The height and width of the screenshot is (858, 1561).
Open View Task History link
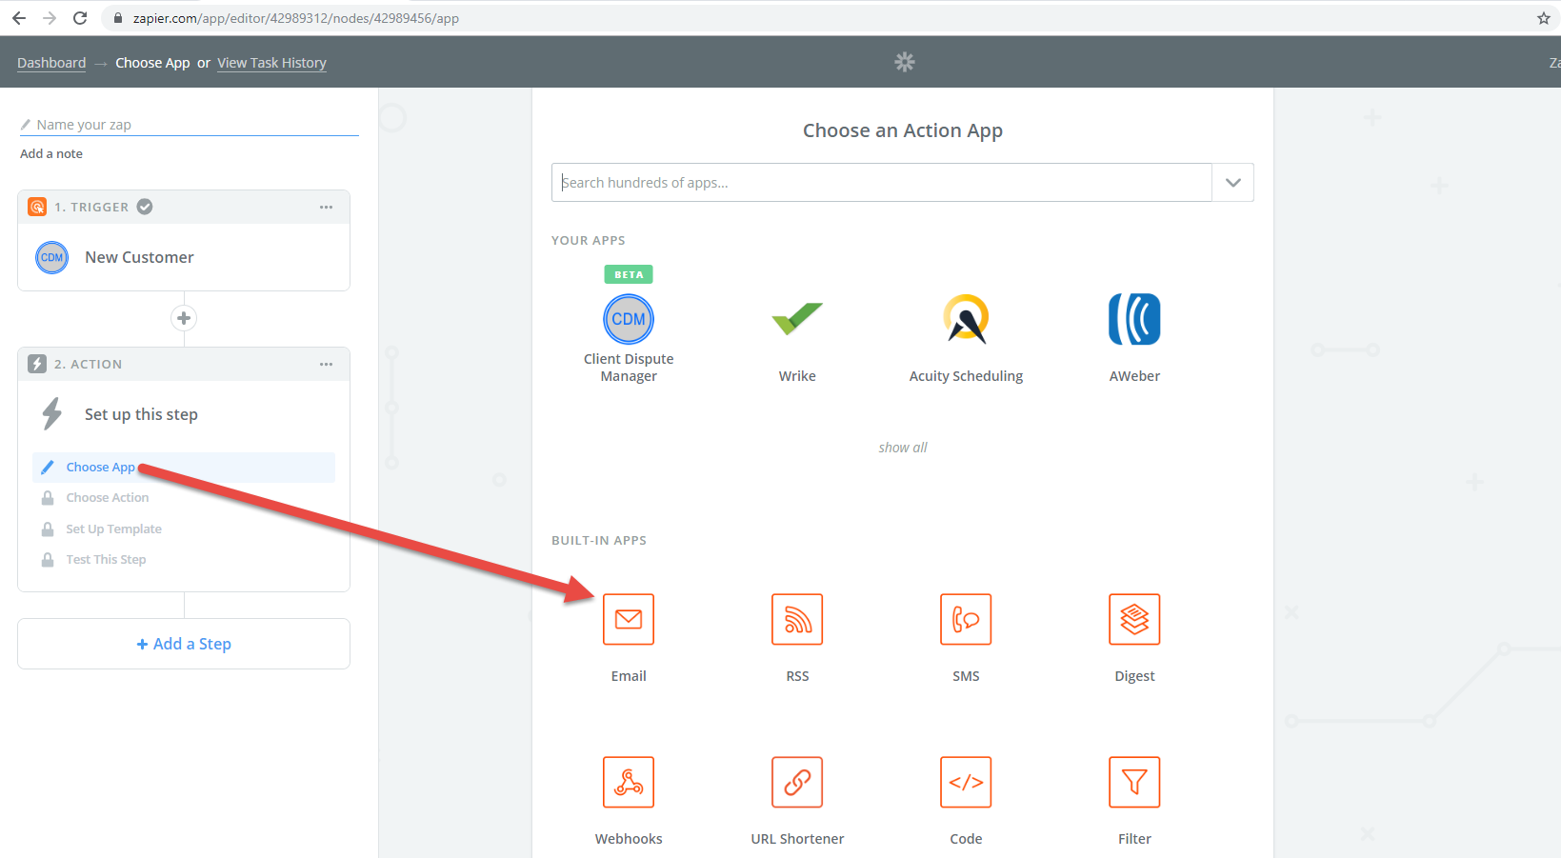click(271, 63)
